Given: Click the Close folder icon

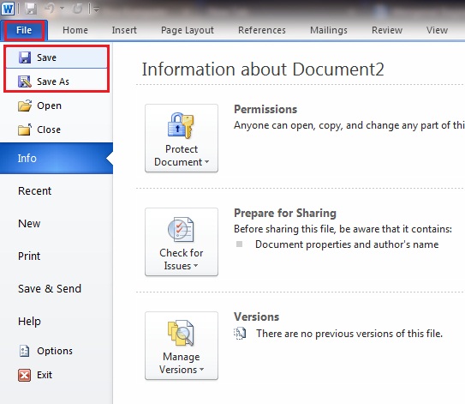Looking at the screenshot, I should coord(25,130).
